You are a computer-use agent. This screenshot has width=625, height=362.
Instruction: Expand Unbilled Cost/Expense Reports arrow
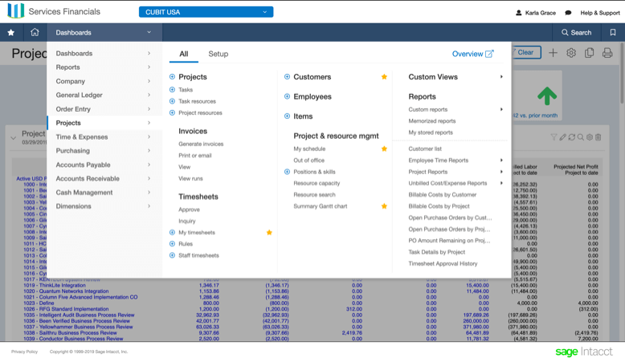click(501, 183)
